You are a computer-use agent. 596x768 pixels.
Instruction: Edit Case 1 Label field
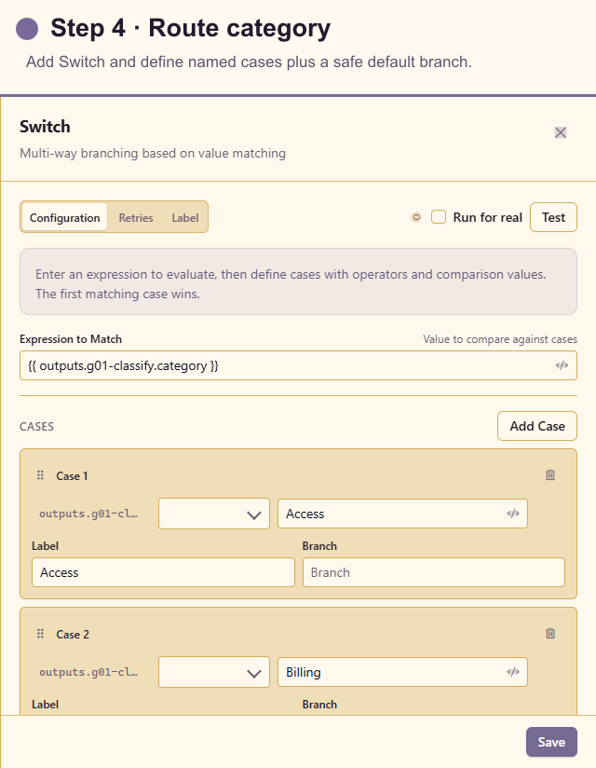click(x=163, y=572)
